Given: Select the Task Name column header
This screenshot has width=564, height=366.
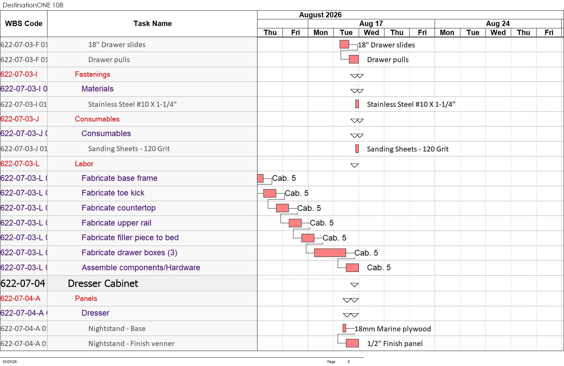Looking at the screenshot, I should (x=152, y=24).
